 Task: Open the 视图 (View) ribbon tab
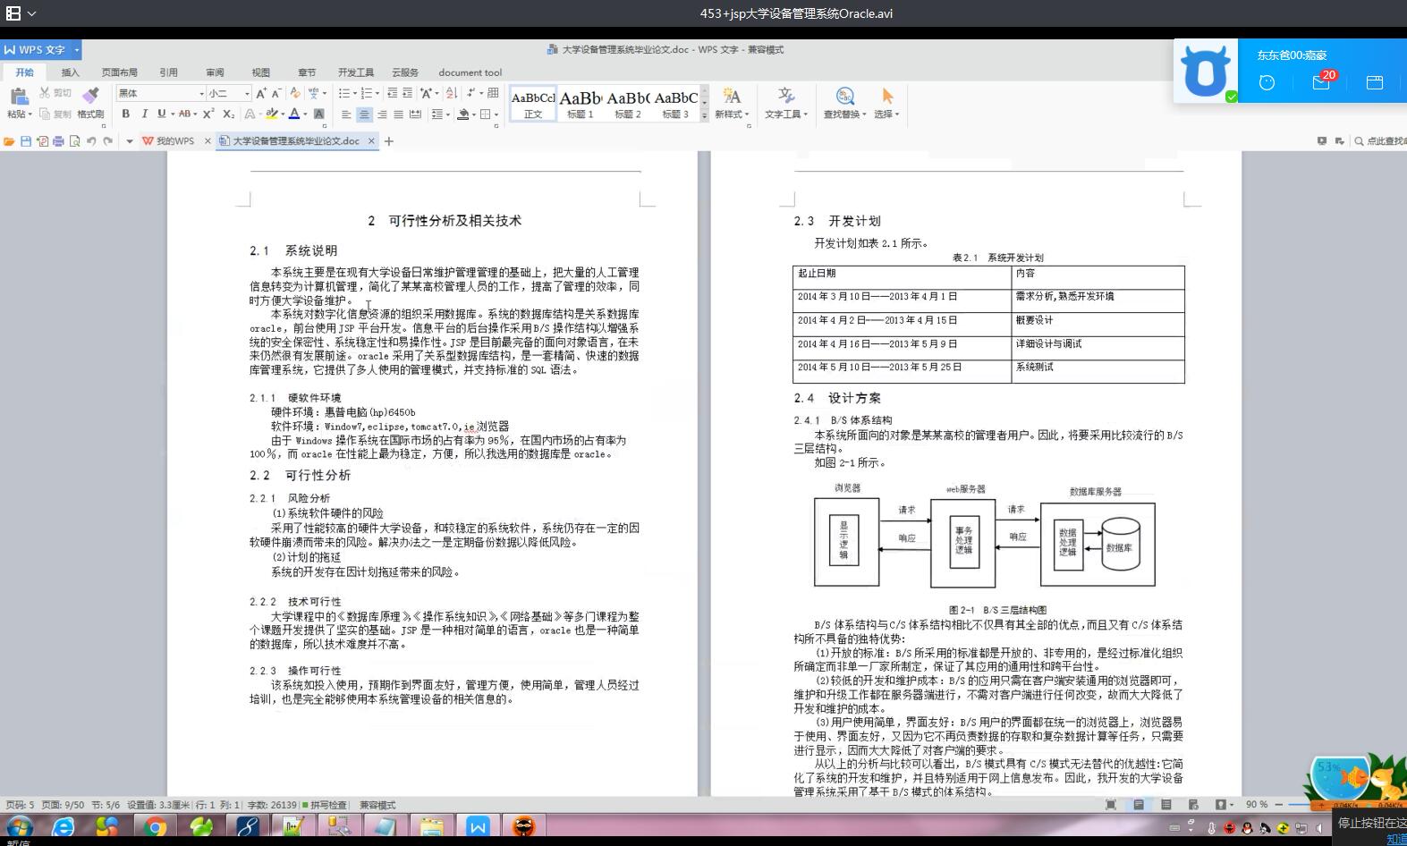260,72
